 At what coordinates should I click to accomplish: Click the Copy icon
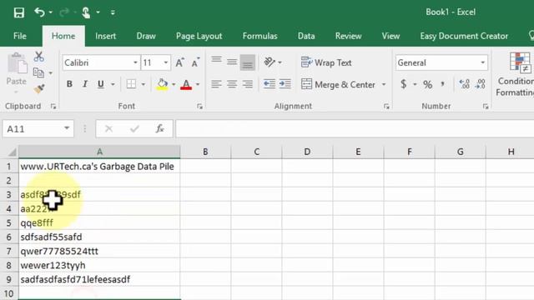pos(38,72)
